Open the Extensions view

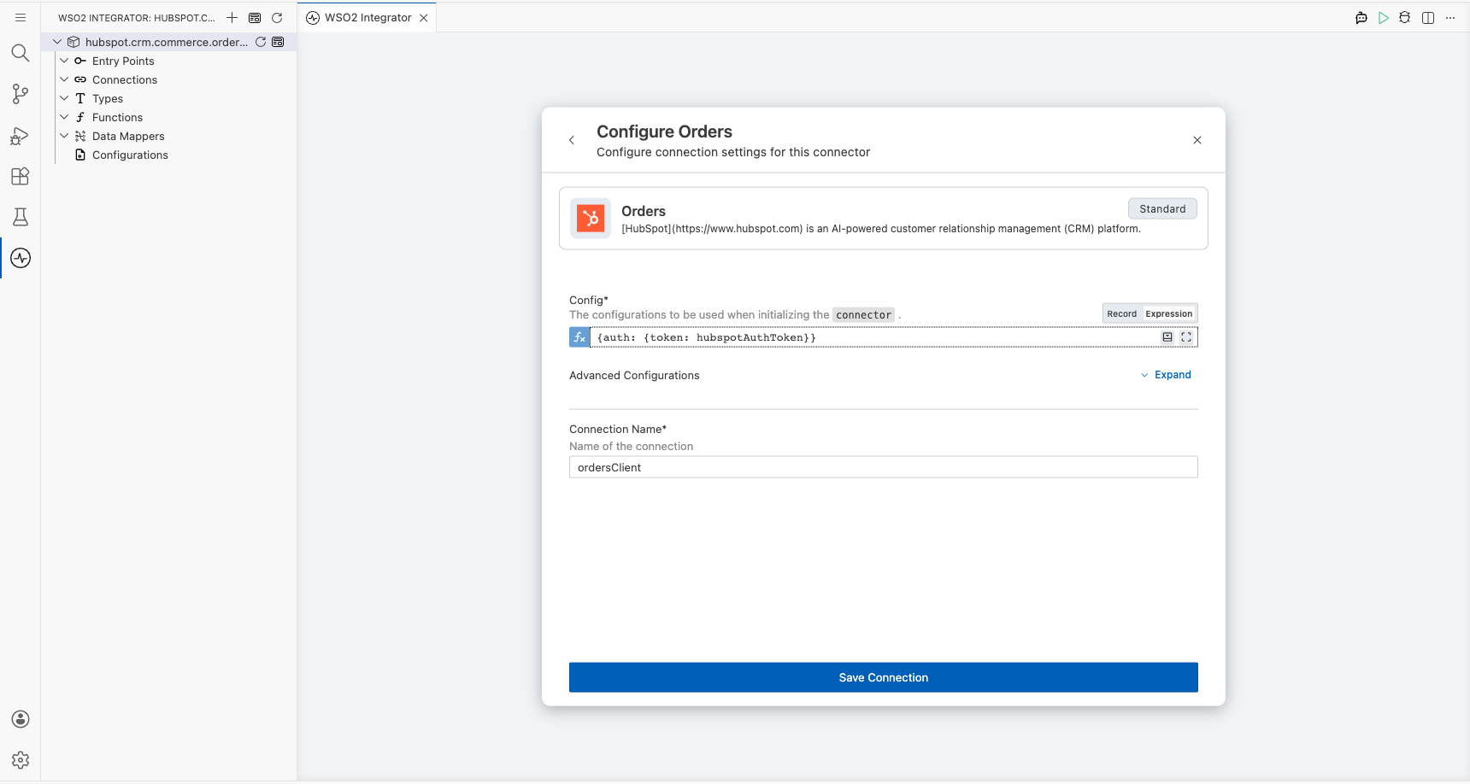pyautogui.click(x=21, y=176)
